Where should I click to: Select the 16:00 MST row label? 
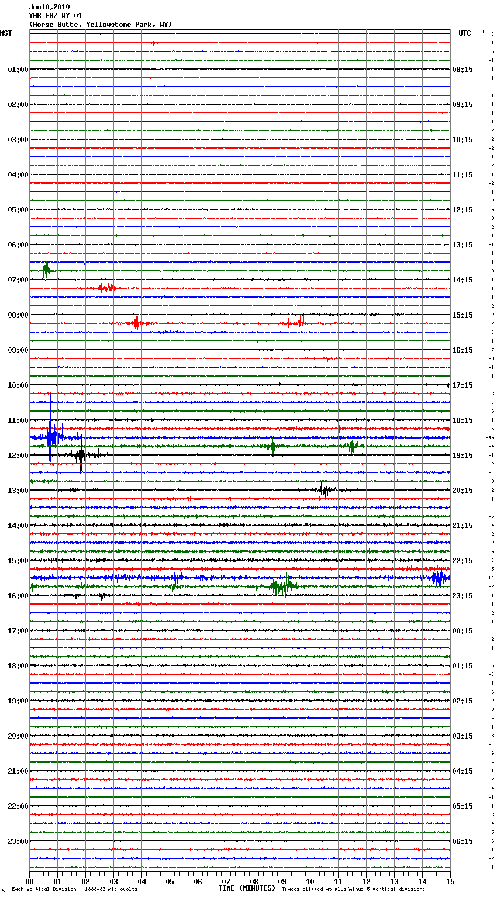[18, 596]
